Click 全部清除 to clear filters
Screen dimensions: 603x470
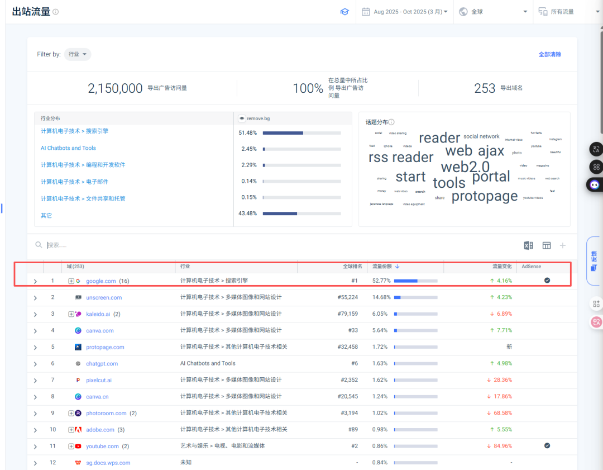pos(549,54)
